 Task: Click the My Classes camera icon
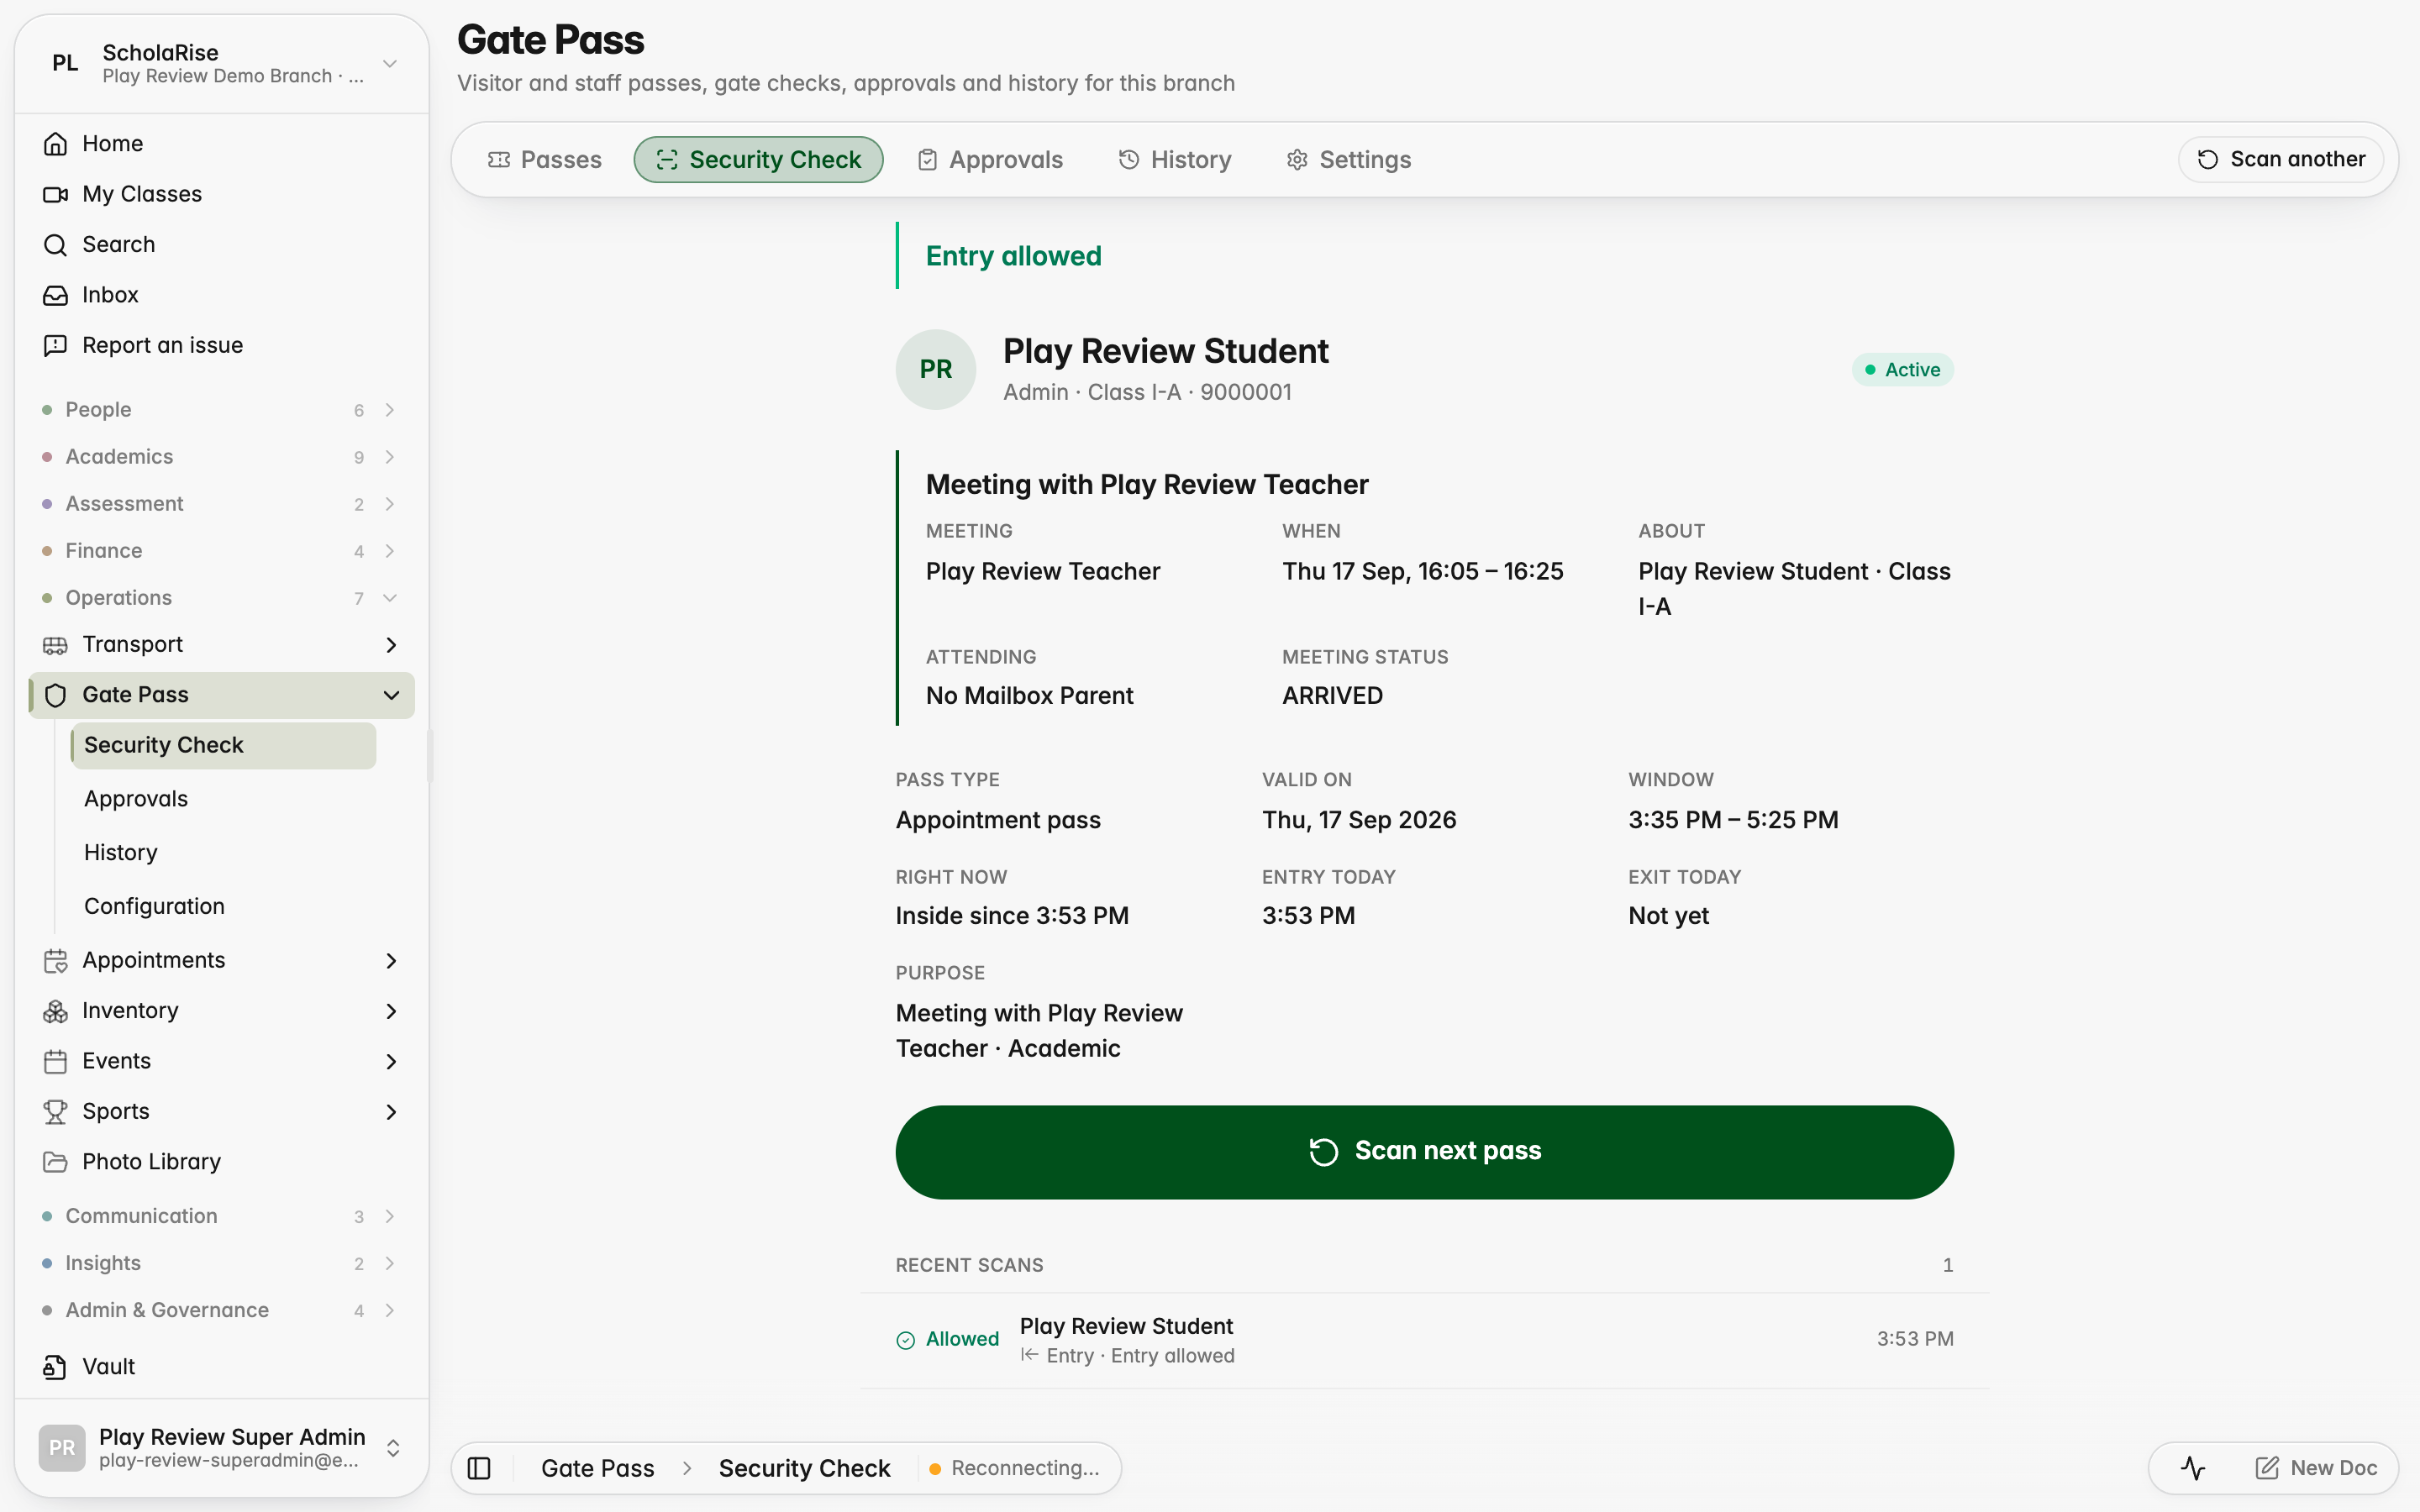click(x=56, y=194)
